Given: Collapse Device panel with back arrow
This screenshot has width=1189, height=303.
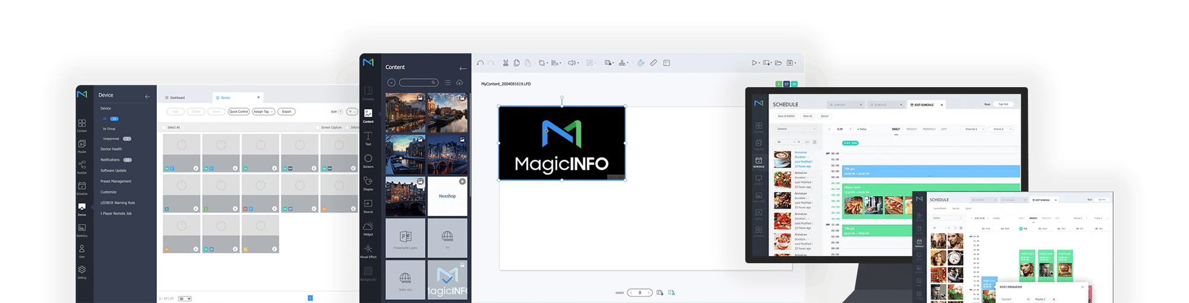Looking at the screenshot, I should [x=147, y=97].
